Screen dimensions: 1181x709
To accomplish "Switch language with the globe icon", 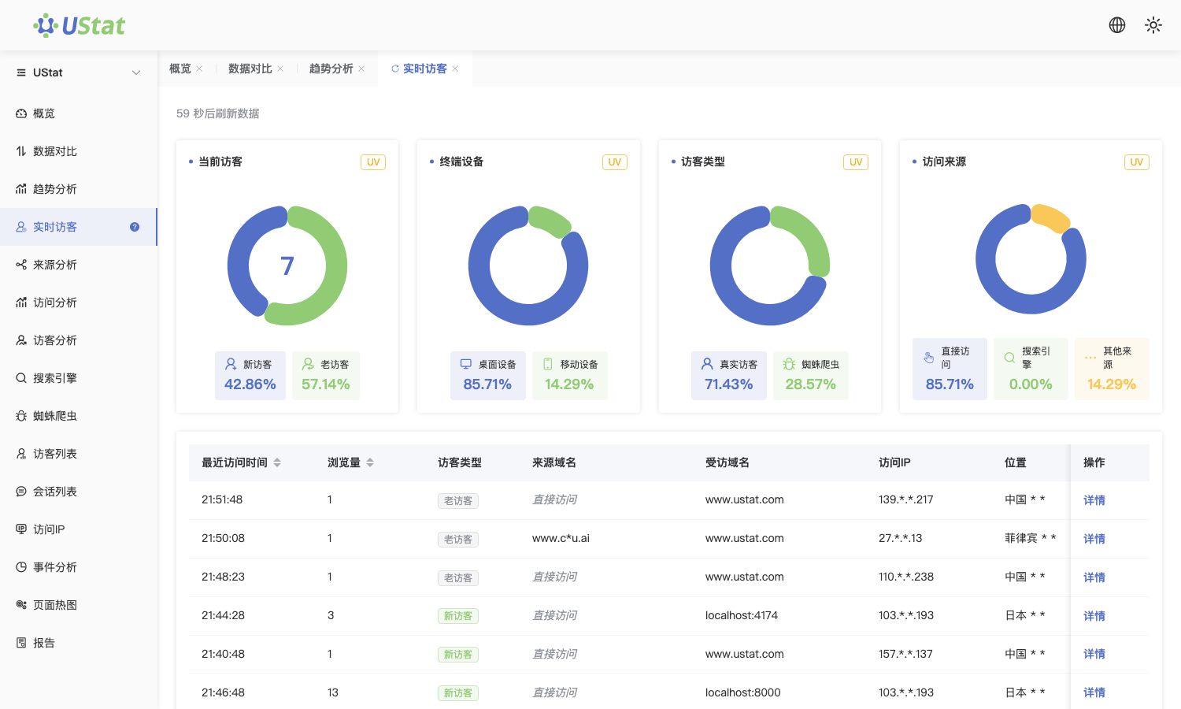I will pos(1117,25).
